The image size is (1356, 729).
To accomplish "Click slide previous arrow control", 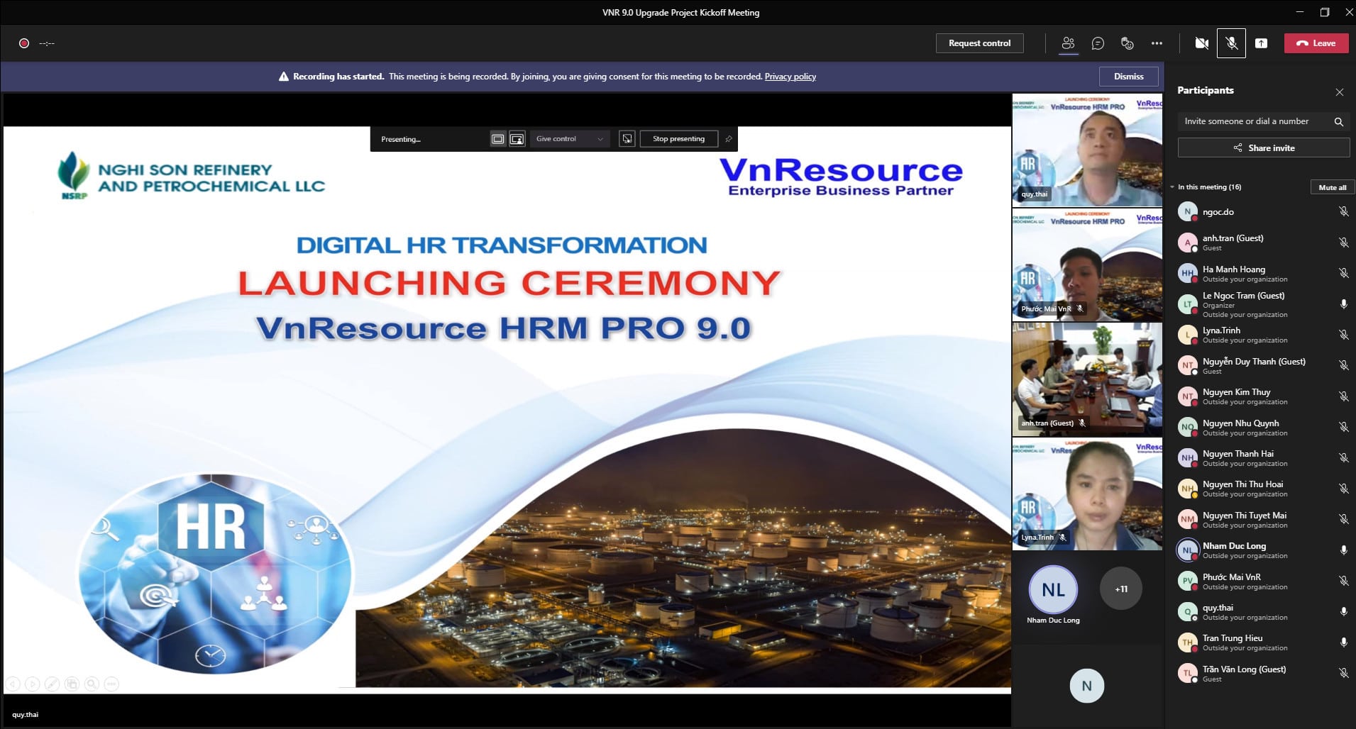I will pyautogui.click(x=13, y=684).
